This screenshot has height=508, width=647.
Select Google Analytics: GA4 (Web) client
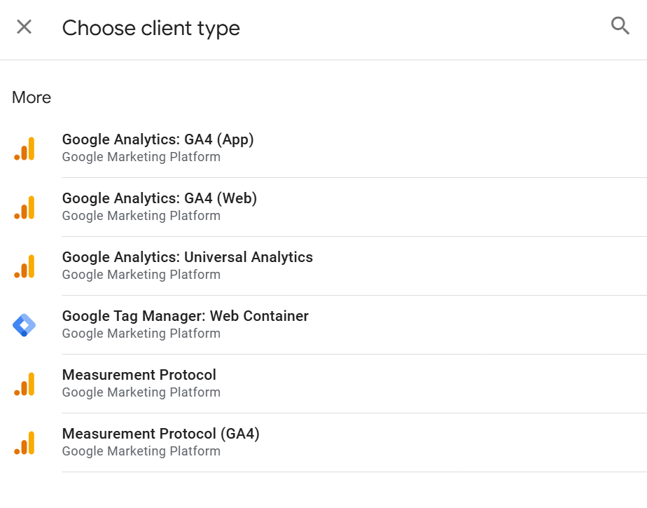[323, 207]
